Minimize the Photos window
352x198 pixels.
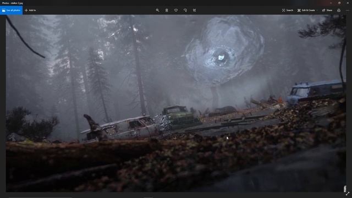[331, 3]
